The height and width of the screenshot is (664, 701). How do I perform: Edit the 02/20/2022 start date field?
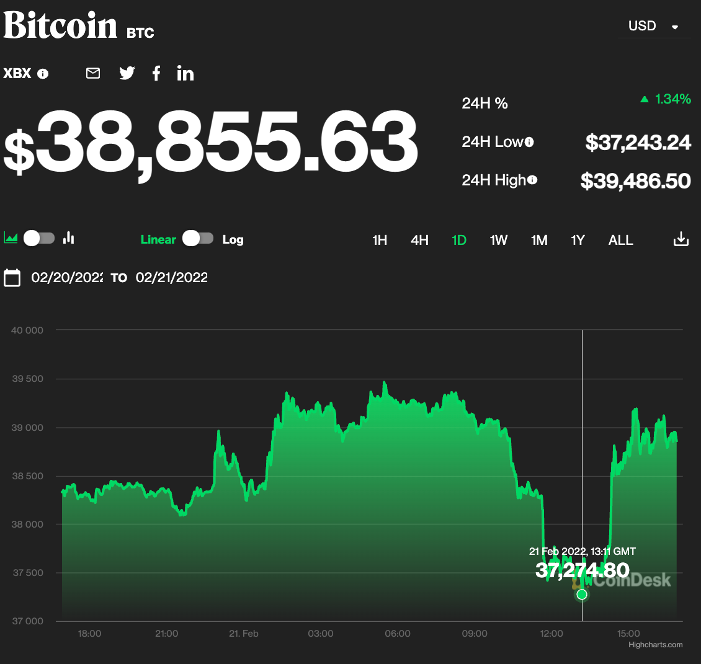click(x=66, y=277)
